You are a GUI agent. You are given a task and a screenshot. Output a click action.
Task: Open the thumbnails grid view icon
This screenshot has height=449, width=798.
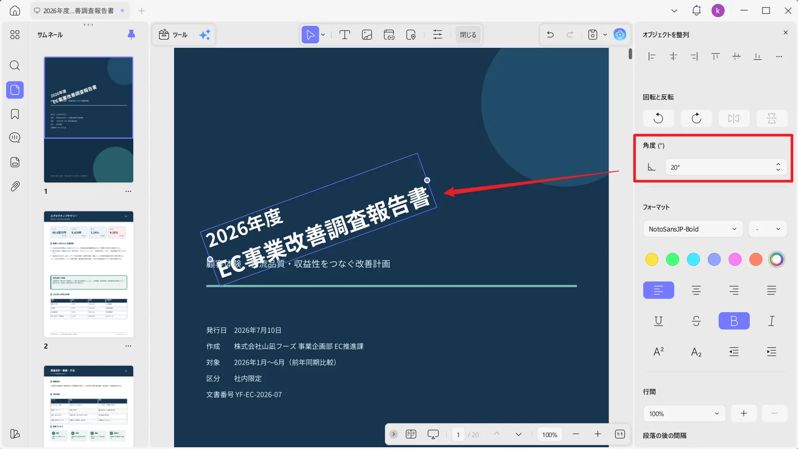15,35
